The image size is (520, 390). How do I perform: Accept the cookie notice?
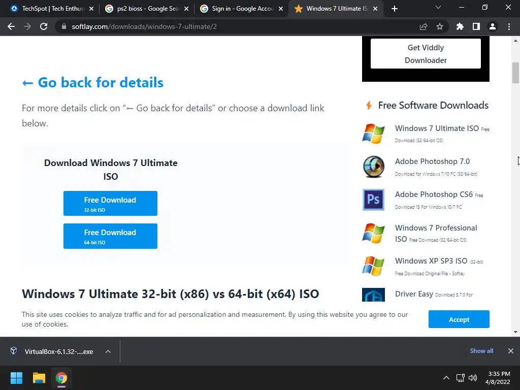click(x=459, y=319)
